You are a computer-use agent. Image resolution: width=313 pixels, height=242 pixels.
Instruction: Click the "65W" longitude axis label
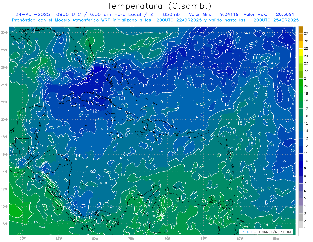point(204,239)
